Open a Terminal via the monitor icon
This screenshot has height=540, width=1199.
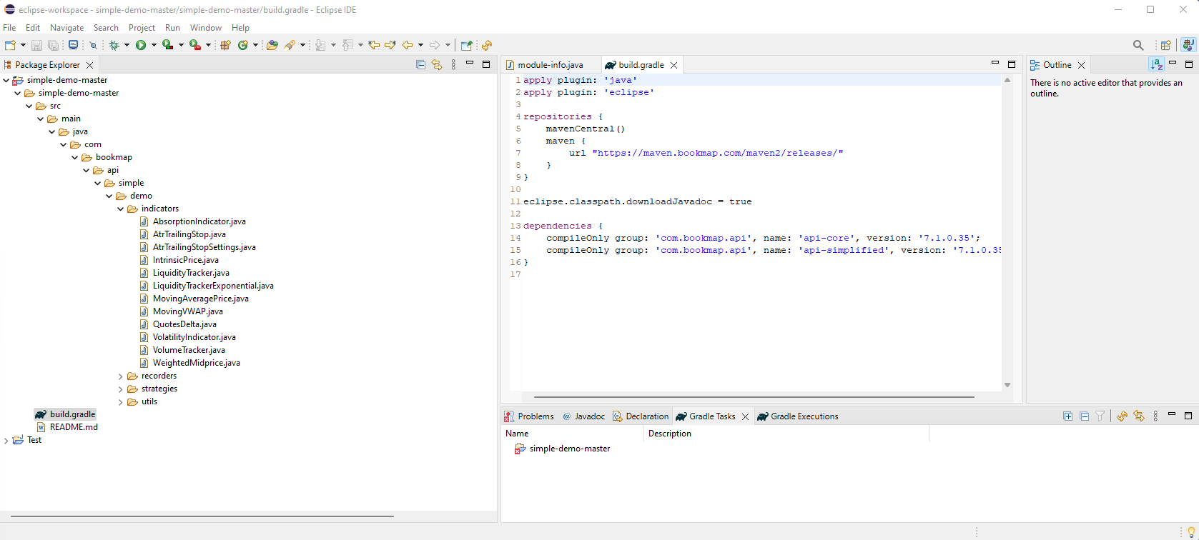pos(73,45)
